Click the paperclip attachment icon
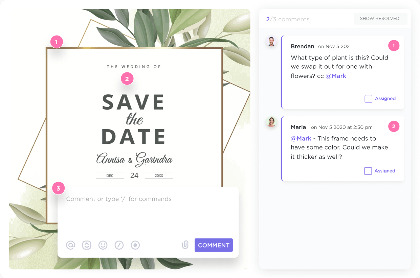Image resolution: width=420 pixels, height=278 pixels. pos(185,245)
